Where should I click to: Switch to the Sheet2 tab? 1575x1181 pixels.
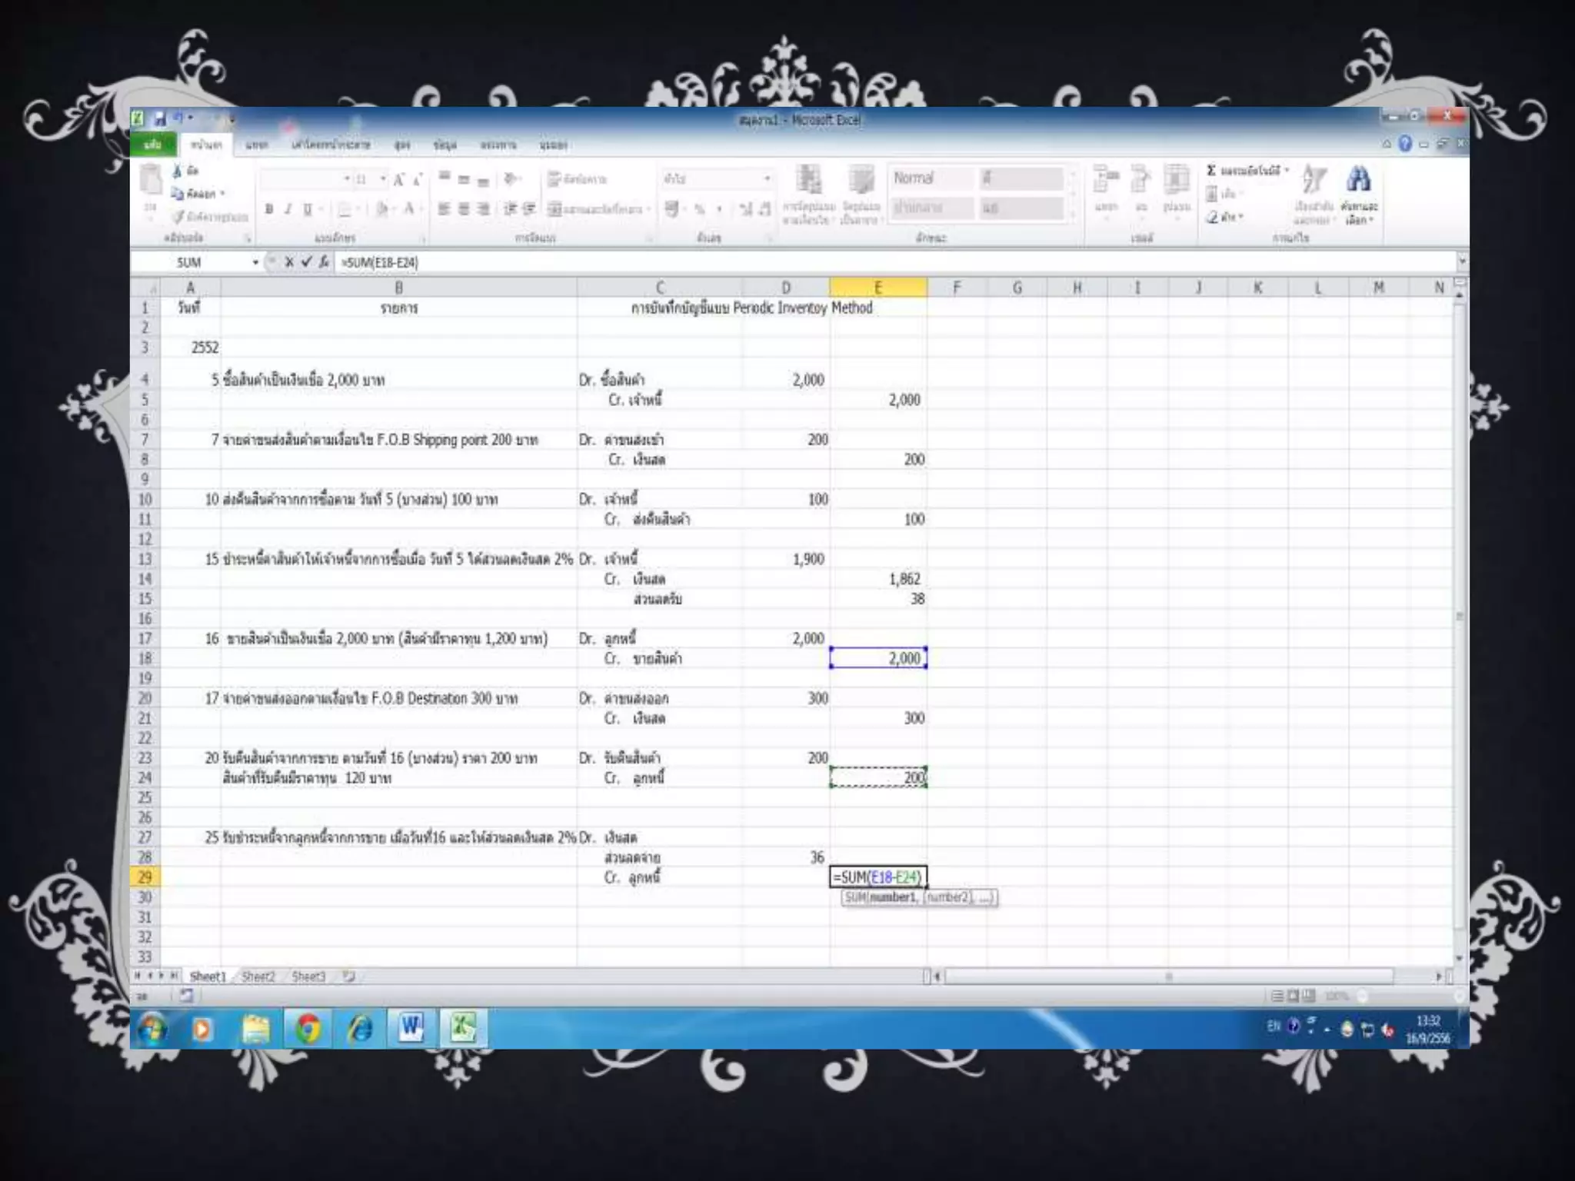pyautogui.click(x=258, y=976)
